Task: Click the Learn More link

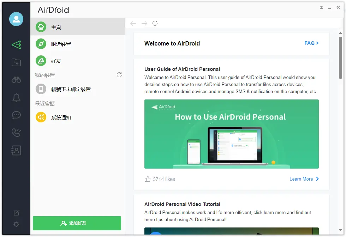Action: pos(301,179)
